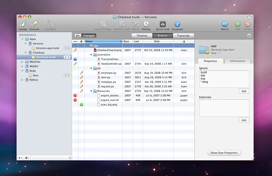The width and height of the screenshot is (272, 176).
Task: Open the gear action dropdown menu
Action: [27, 158]
